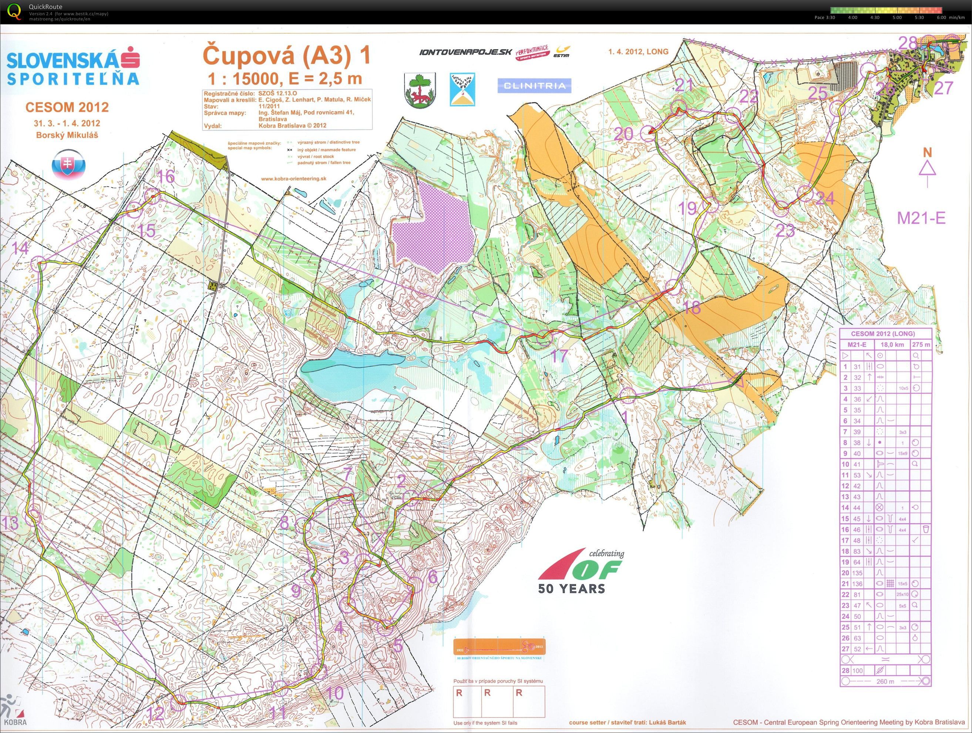Click the tree-and-fox coat of arms
Screen dimensions: 972x733
(x=420, y=91)
